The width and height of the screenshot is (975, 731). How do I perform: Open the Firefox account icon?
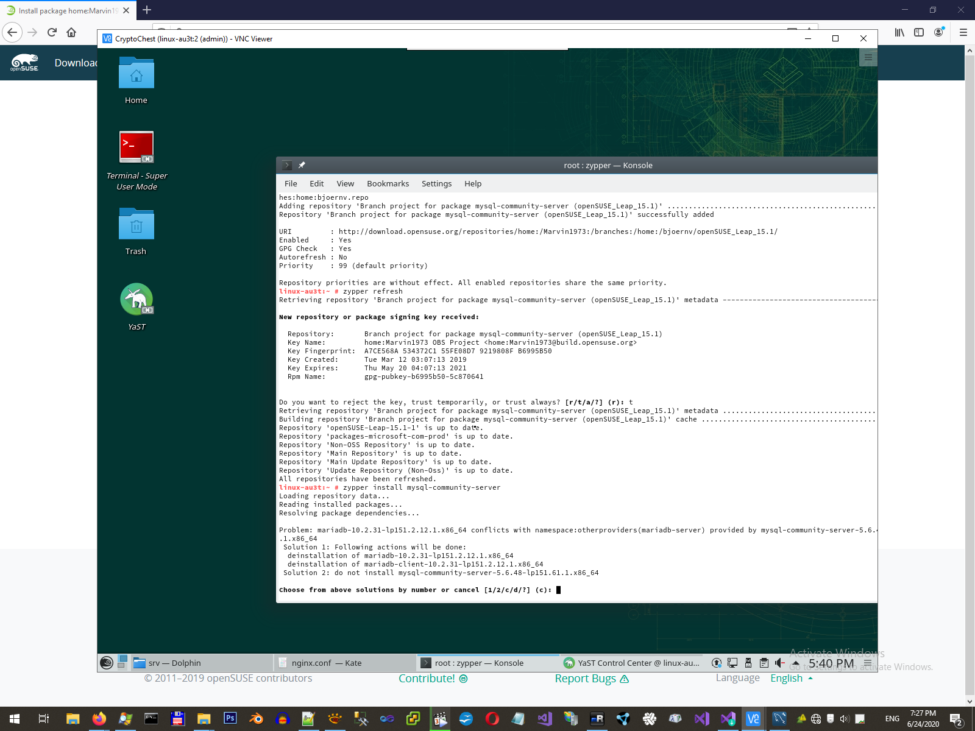click(938, 32)
